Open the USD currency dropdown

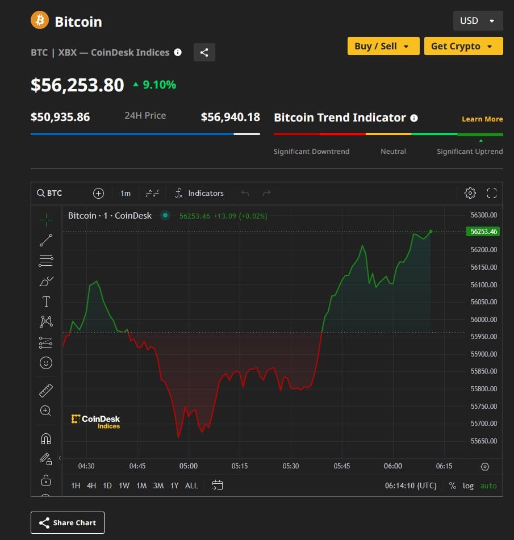pos(478,20)
